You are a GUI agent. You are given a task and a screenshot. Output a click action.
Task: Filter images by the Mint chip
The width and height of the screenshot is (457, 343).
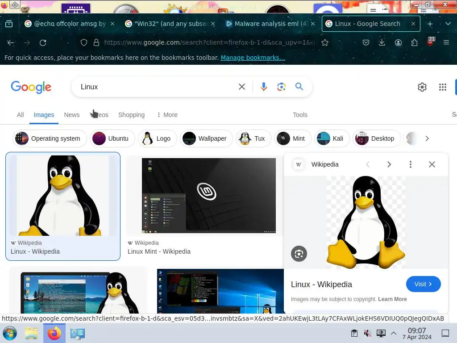coord(293,138)
